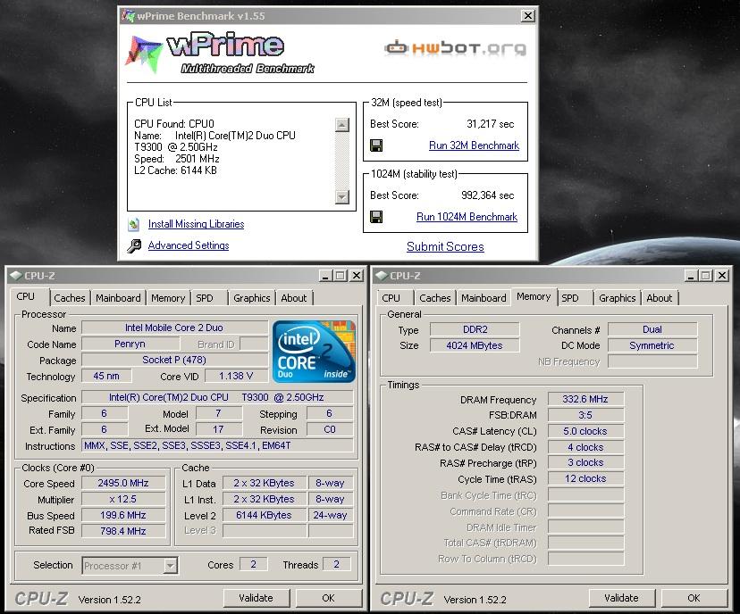This screenshot has height=614, width=740.
Task: Minimize the left CPU-Z window
Action: (x=325, y=276)
